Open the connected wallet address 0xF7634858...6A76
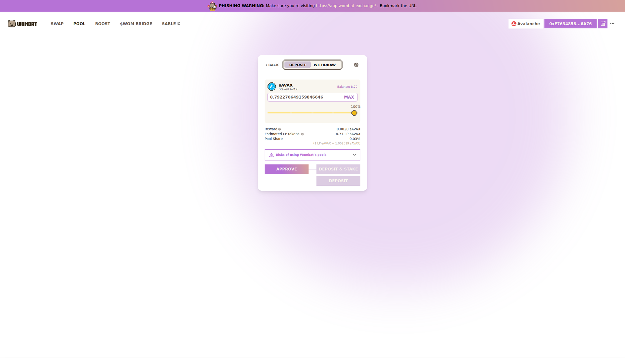 tap(570, 24)
